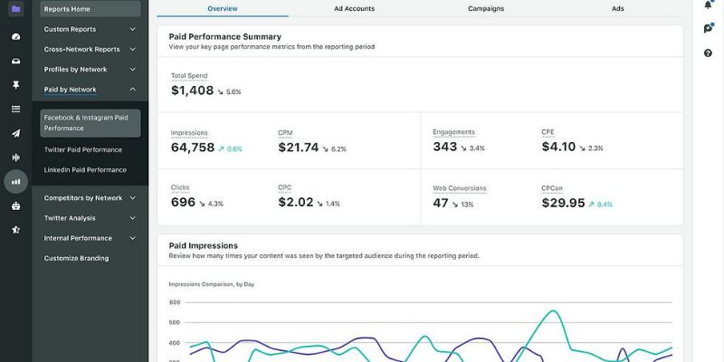Click the Engagements metric label
This screenshot has height=362, width=724.
click(x=454, y=132)
